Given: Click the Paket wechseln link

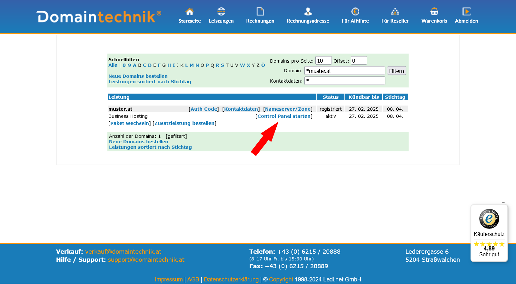Looking at the screenshot, I should tap(130, 123).
